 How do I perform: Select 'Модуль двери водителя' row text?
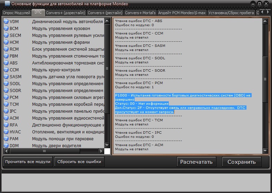(57, 146)
